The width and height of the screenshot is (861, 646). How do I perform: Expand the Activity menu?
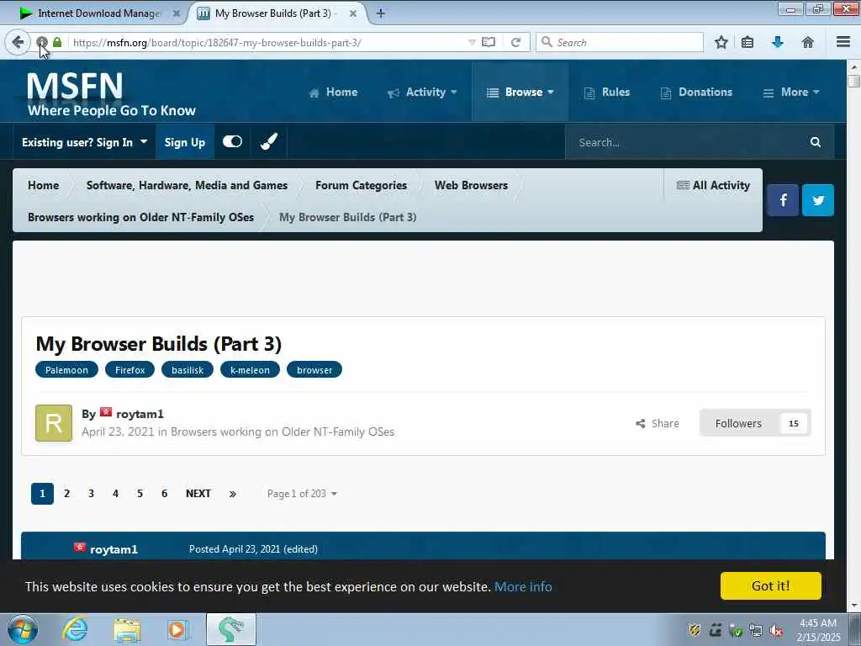422,93
